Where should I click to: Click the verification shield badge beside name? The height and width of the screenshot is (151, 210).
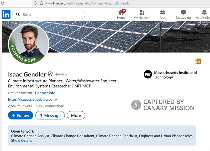tap(50, 74)
